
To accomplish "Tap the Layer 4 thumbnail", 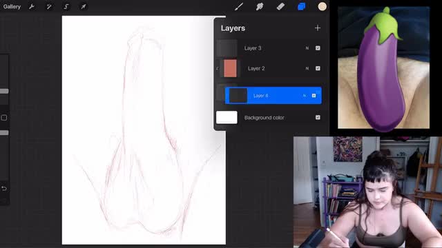I will pos(238,96).
